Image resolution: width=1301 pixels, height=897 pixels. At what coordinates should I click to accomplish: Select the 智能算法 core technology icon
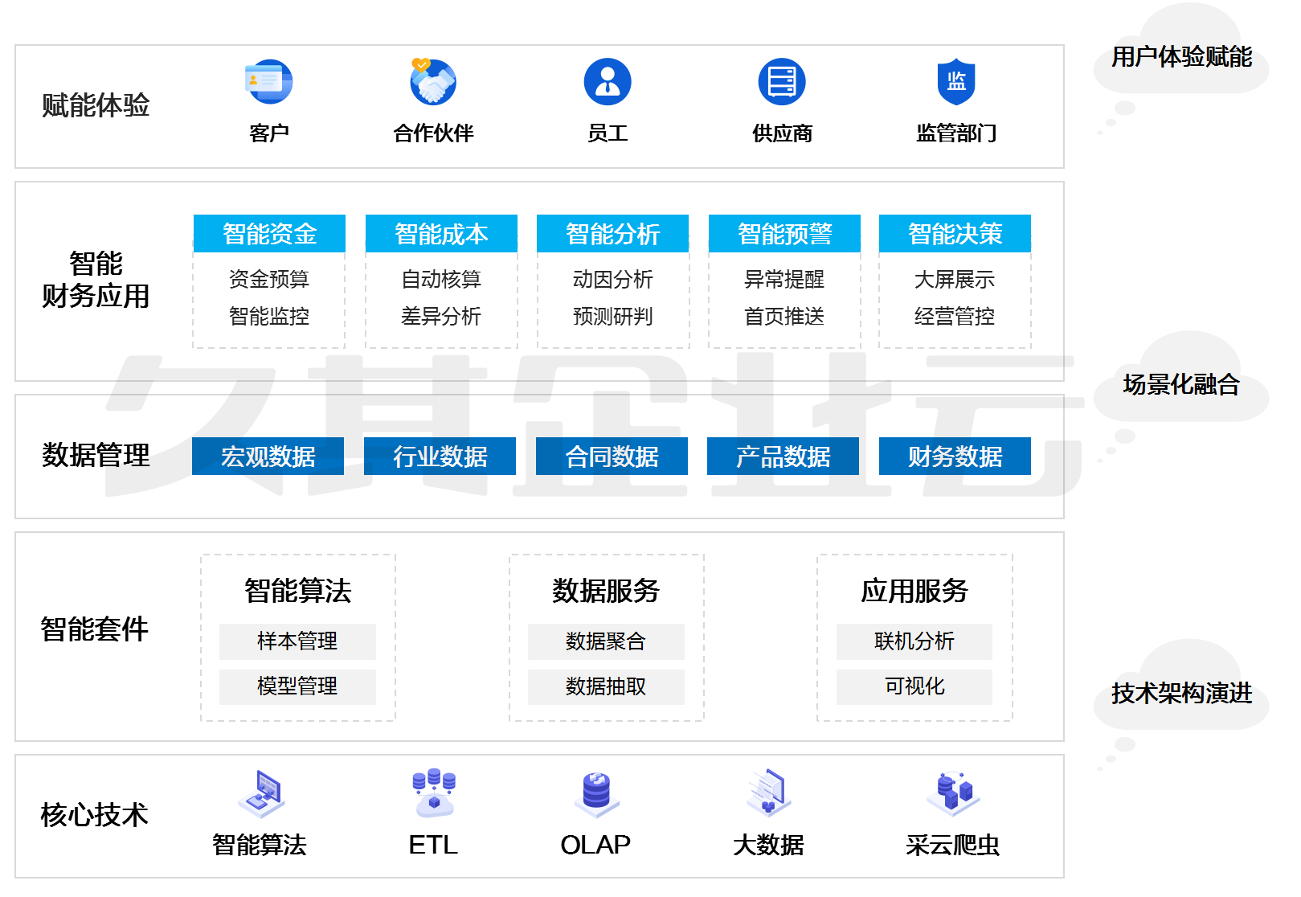(262, 793)
